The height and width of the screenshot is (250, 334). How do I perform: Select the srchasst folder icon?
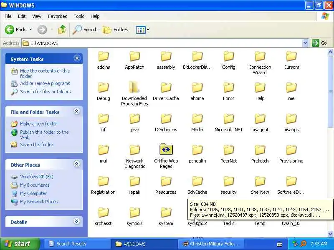pos(104,213)
